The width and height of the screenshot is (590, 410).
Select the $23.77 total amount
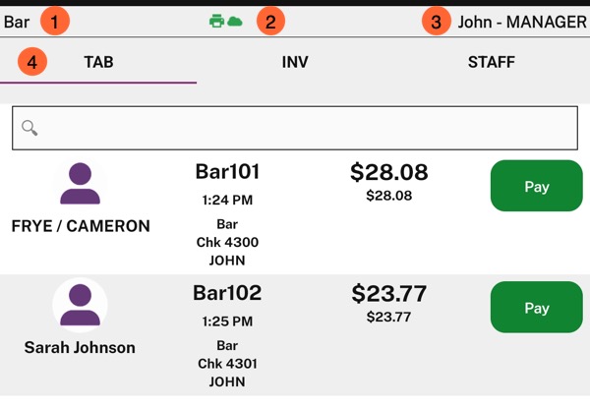(389, 293)
